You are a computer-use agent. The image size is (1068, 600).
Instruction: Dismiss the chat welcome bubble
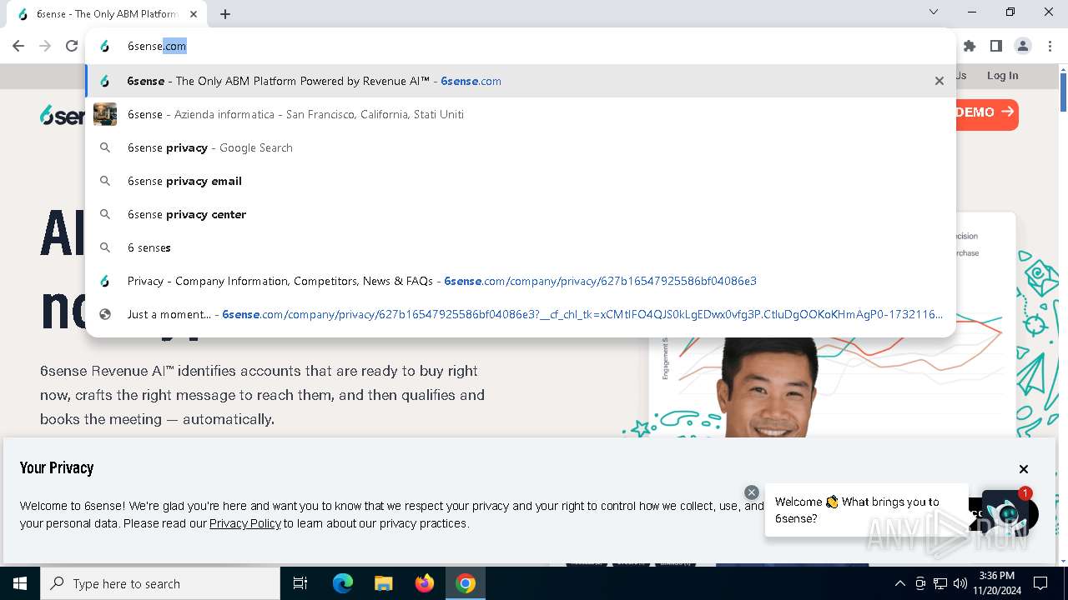click(x=752, y=492)
